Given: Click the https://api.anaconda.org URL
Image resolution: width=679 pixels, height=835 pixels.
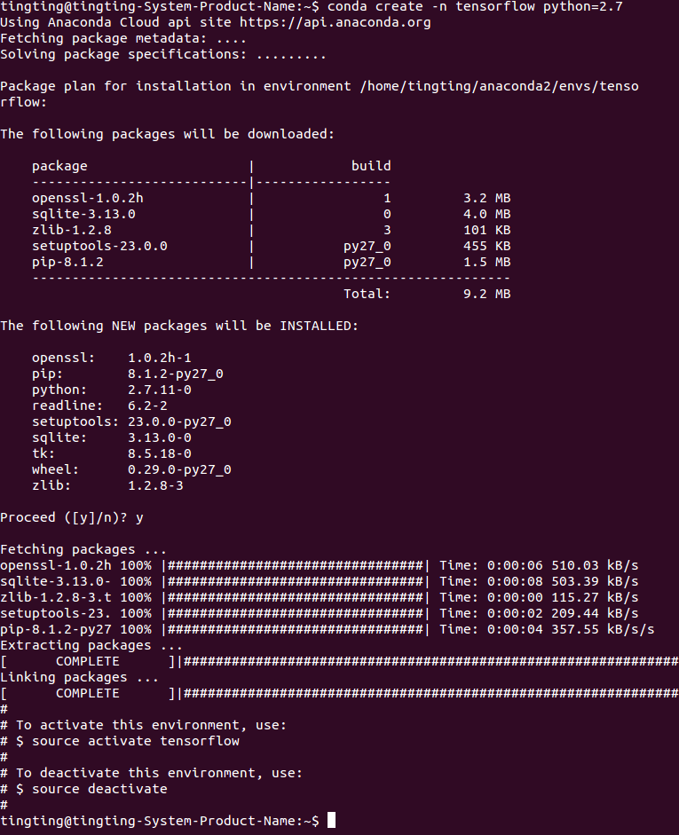Looking at the screenshot, I should [335, 23].
